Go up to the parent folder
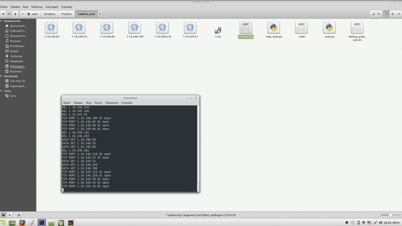This screenshot has width=402, height=226. [15, 14]
